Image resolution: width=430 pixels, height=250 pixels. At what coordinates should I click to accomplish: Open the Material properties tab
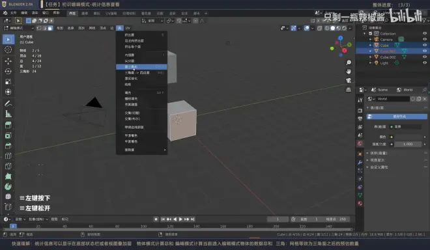(360, 203)
